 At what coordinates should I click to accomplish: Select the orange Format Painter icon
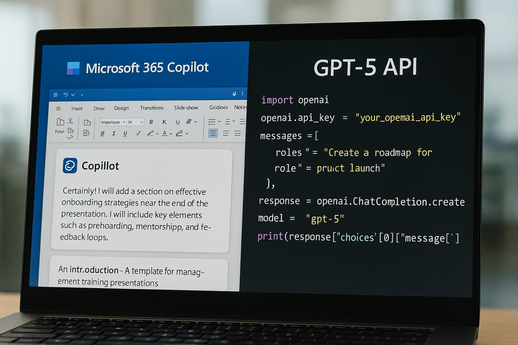[69, 138]
